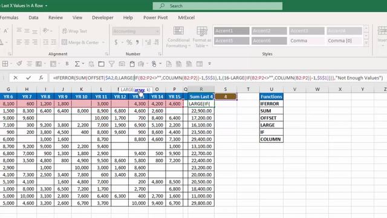This screenshot has height=218, width=387.
Task: Apply the Comma cell style
Action: tap(307, 41)
